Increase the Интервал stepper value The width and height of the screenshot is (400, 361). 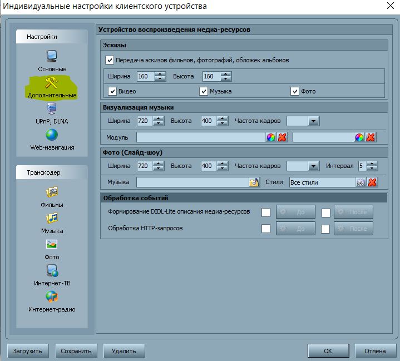tap(372, 163)
